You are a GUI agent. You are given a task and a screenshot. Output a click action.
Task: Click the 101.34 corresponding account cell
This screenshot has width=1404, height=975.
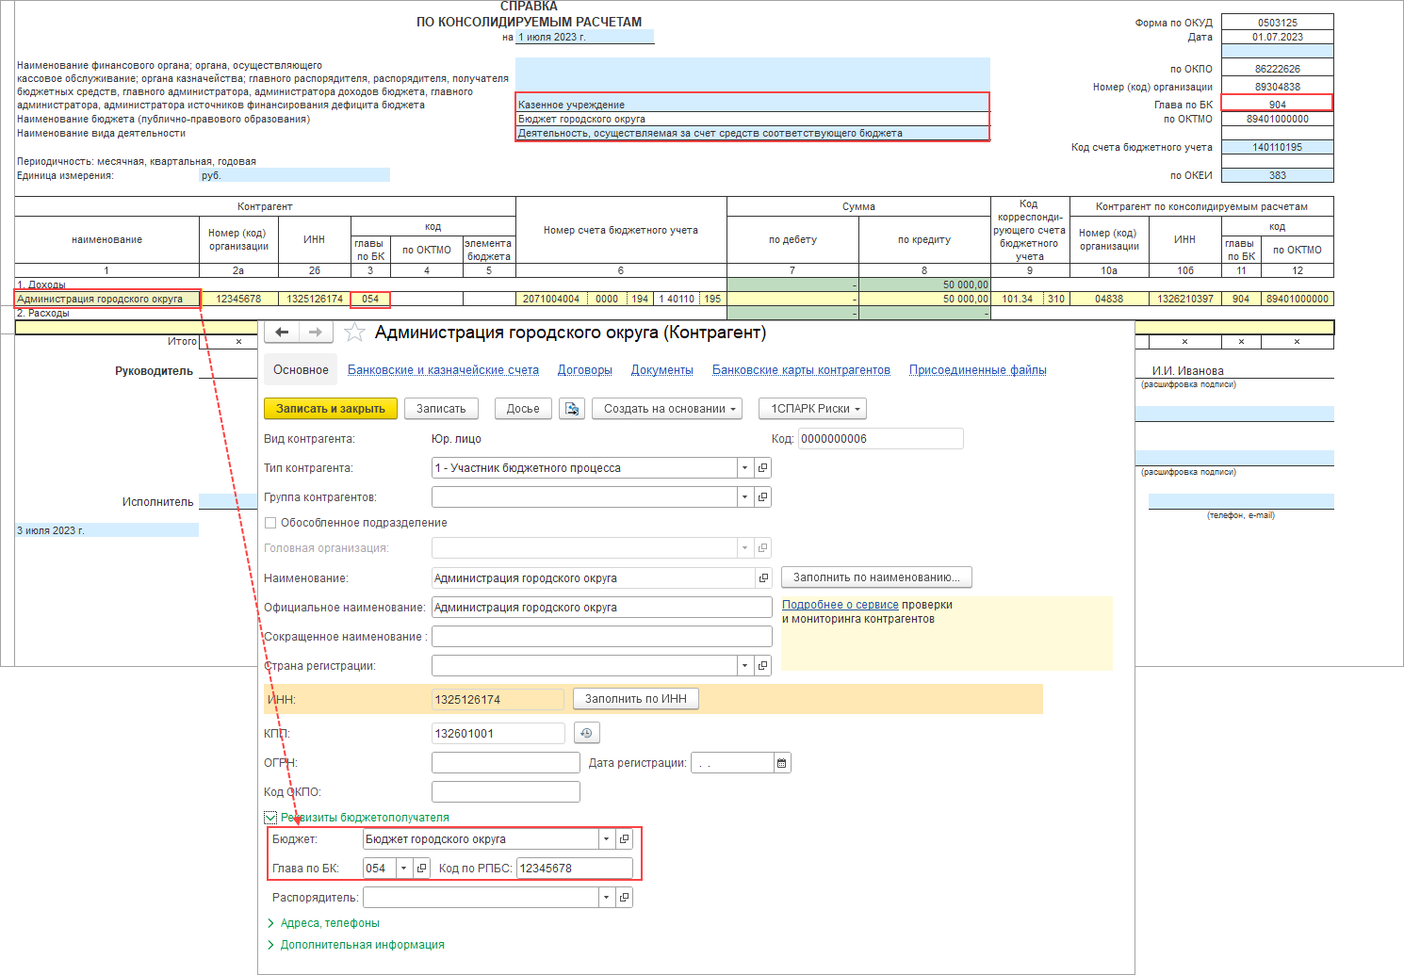[x=1017, y=299]
